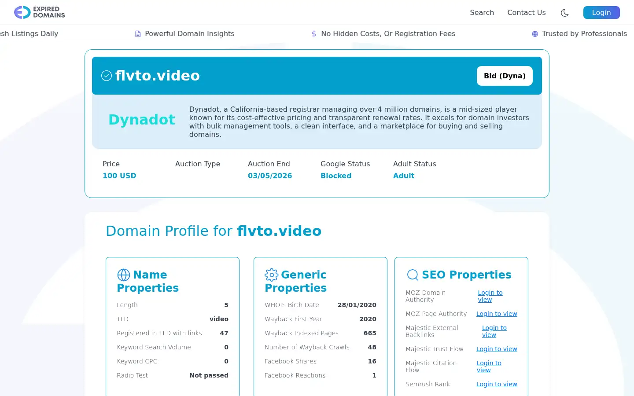Click the Length row label

coord(127,305)
